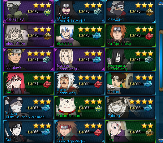Click the scroll-down arrow of ninja list
This screenshot has width=163, height=143.
click(x=160, y=140)
